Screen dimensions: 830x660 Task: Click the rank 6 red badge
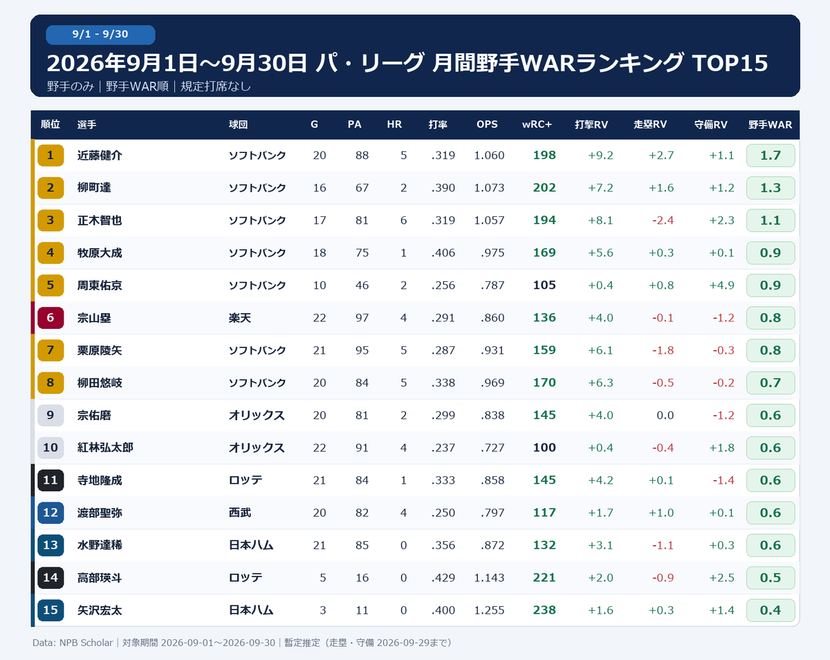pyautogui.click(x=50, y=318)
